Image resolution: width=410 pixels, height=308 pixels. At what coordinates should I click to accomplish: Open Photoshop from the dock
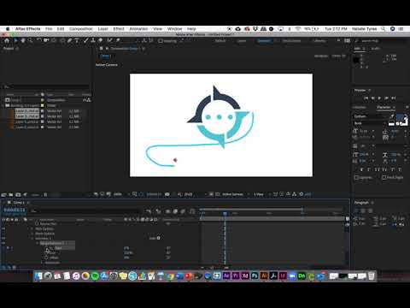point(255,275)
